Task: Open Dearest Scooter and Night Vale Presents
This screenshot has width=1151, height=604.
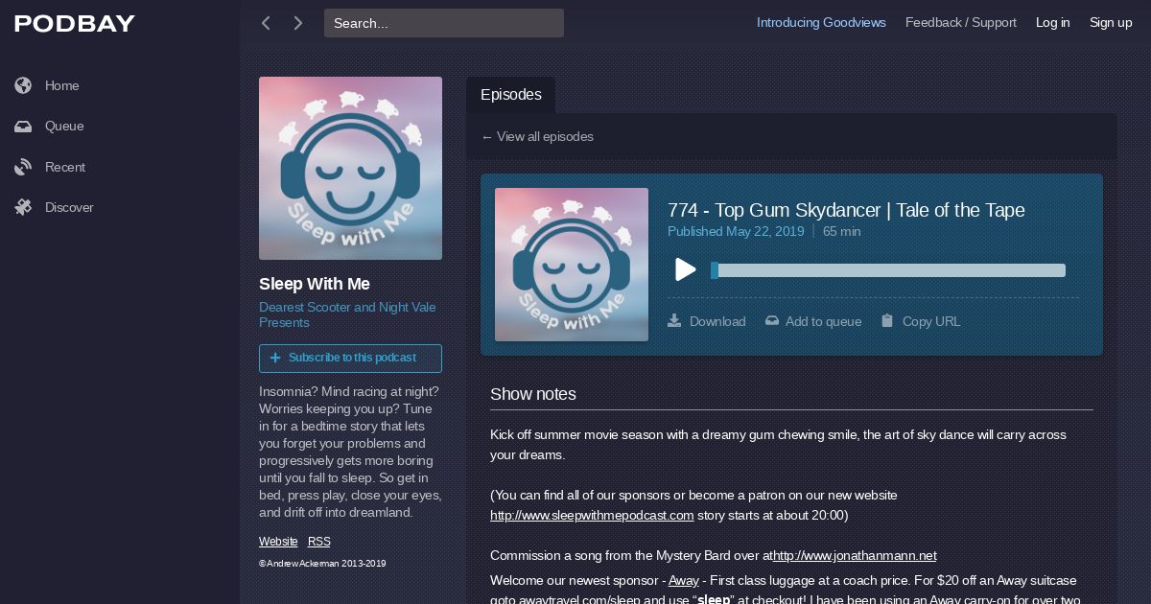Action: click(x=347, y=314)
